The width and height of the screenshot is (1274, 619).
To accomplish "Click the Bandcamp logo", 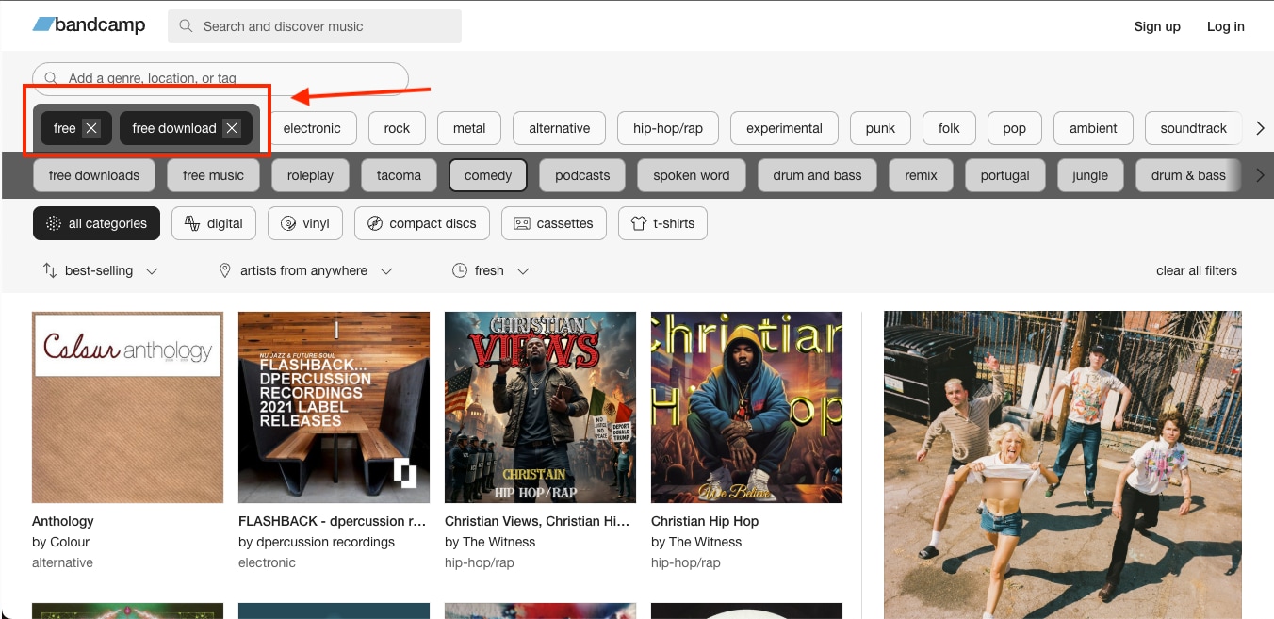I will point(89,24).
